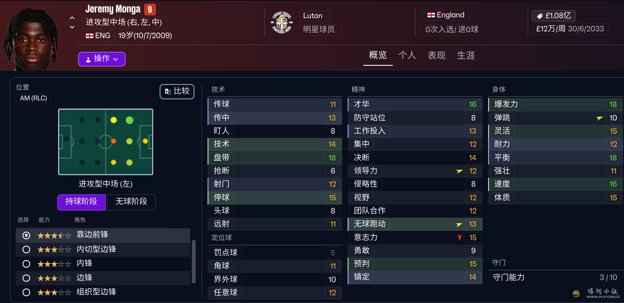The width and height of the screenshot is (624, 303).
Task: Select the 内切型边锋 role radio button
Action: (x=26, y=249)
